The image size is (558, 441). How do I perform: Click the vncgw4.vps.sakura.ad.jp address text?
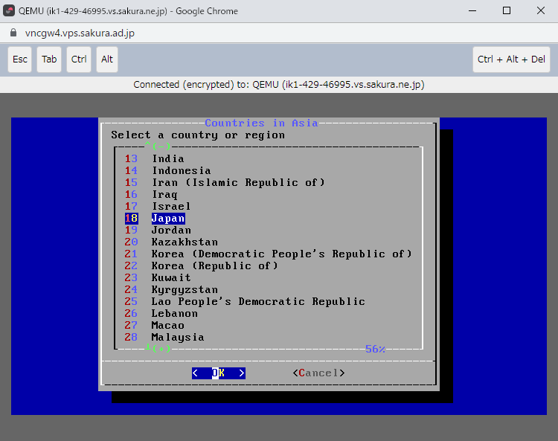[x=80, y=33]
